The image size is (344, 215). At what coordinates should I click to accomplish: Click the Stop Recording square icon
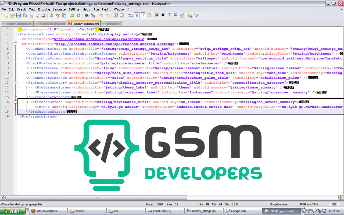pos(163,15)
